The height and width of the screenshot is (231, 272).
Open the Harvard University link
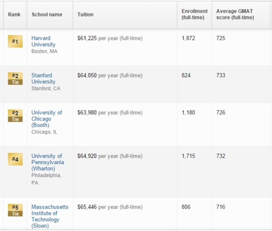(43, 41)
